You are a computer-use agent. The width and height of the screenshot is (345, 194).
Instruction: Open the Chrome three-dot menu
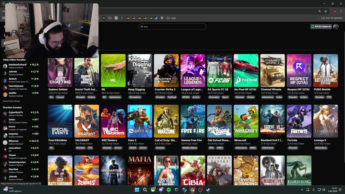point(341,11)
